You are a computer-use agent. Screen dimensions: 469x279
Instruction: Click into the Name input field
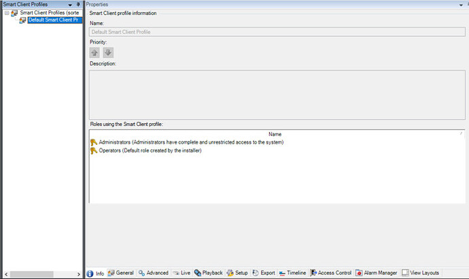pyautogui.click(x=277, y=32)
